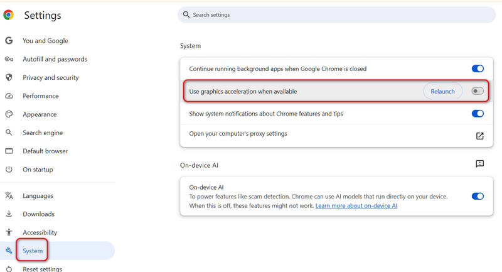Focus the Search settings field
502x272 pixels.
336,14
